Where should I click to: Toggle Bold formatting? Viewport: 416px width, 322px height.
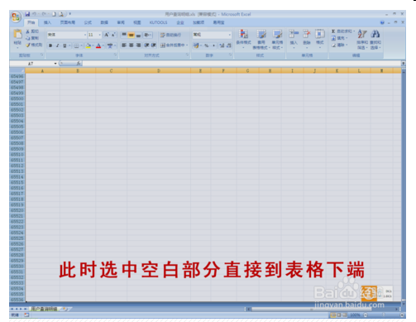coord(50,46)
